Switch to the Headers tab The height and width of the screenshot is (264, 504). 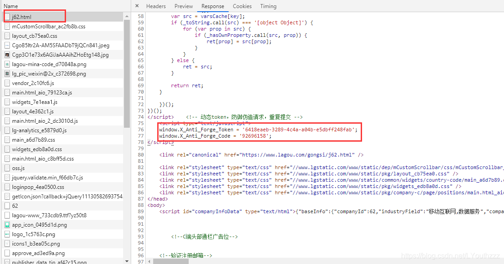(156, 6)
